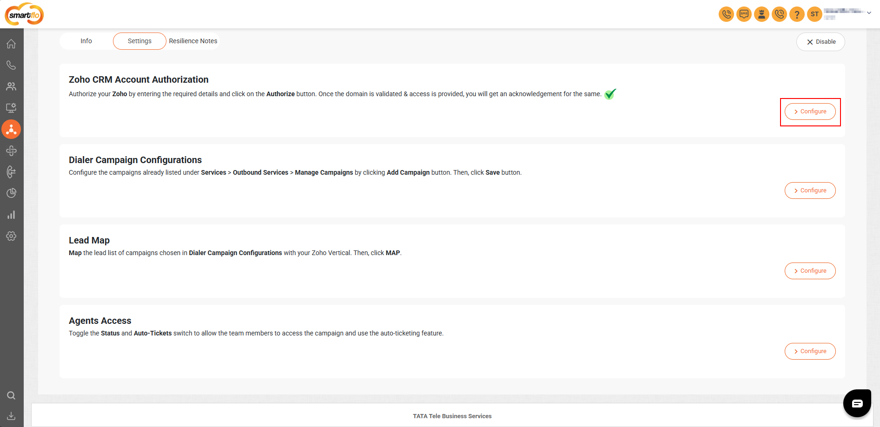Viewport: 880px width, 427px height.
Task: Click the Dialer Campaign Configurations heading
Action: 135,160
